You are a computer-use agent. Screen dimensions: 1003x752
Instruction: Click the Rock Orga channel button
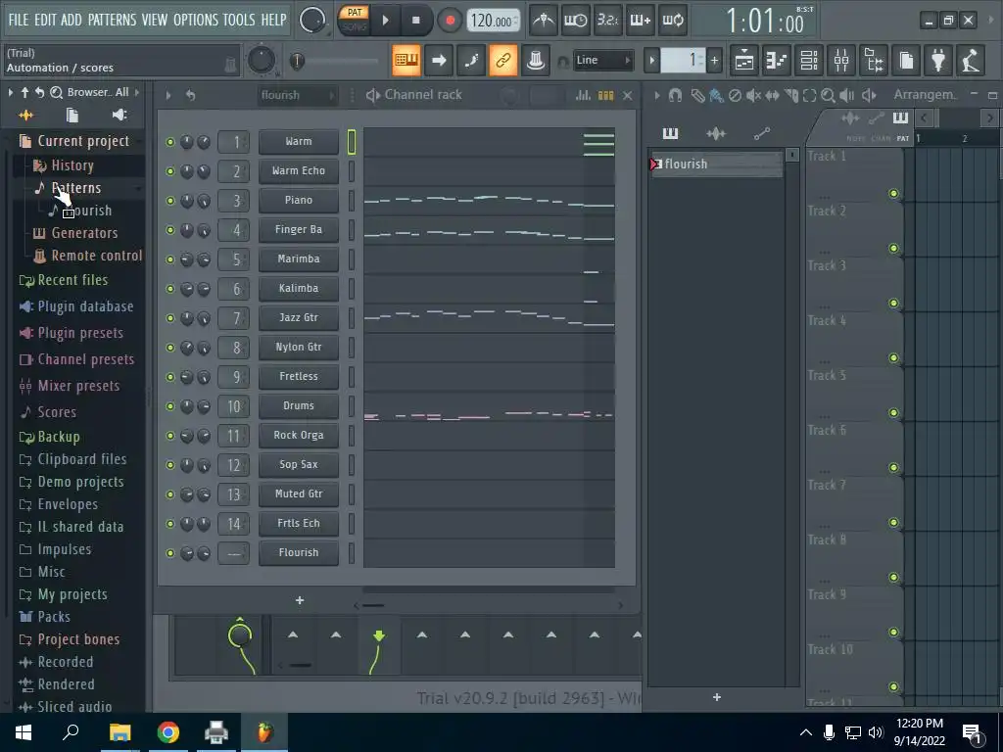tap(299, 436)
